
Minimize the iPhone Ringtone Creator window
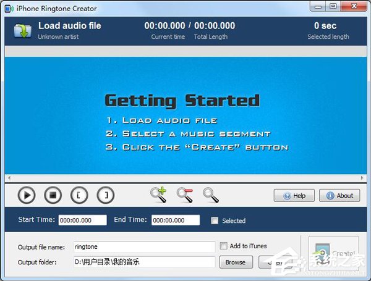pos(318,6)
